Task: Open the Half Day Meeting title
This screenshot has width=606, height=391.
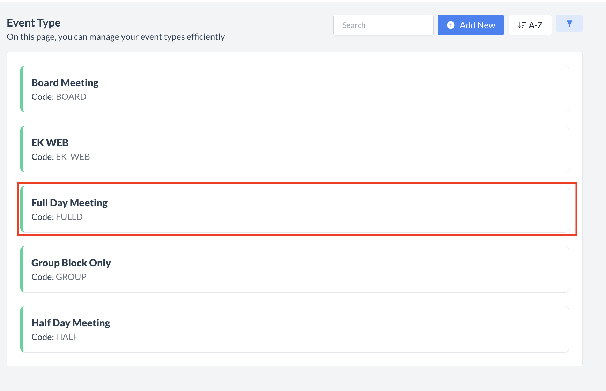Action: 71,323
